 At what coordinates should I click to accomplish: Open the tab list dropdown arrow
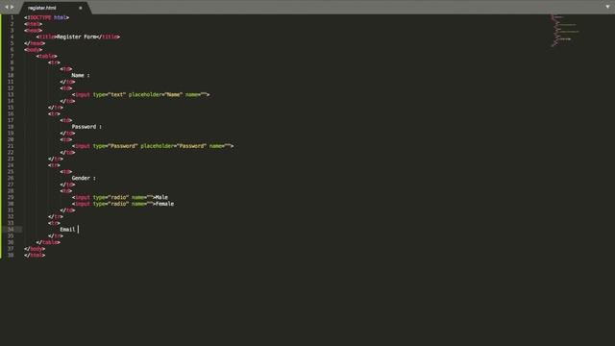(607, 7)
